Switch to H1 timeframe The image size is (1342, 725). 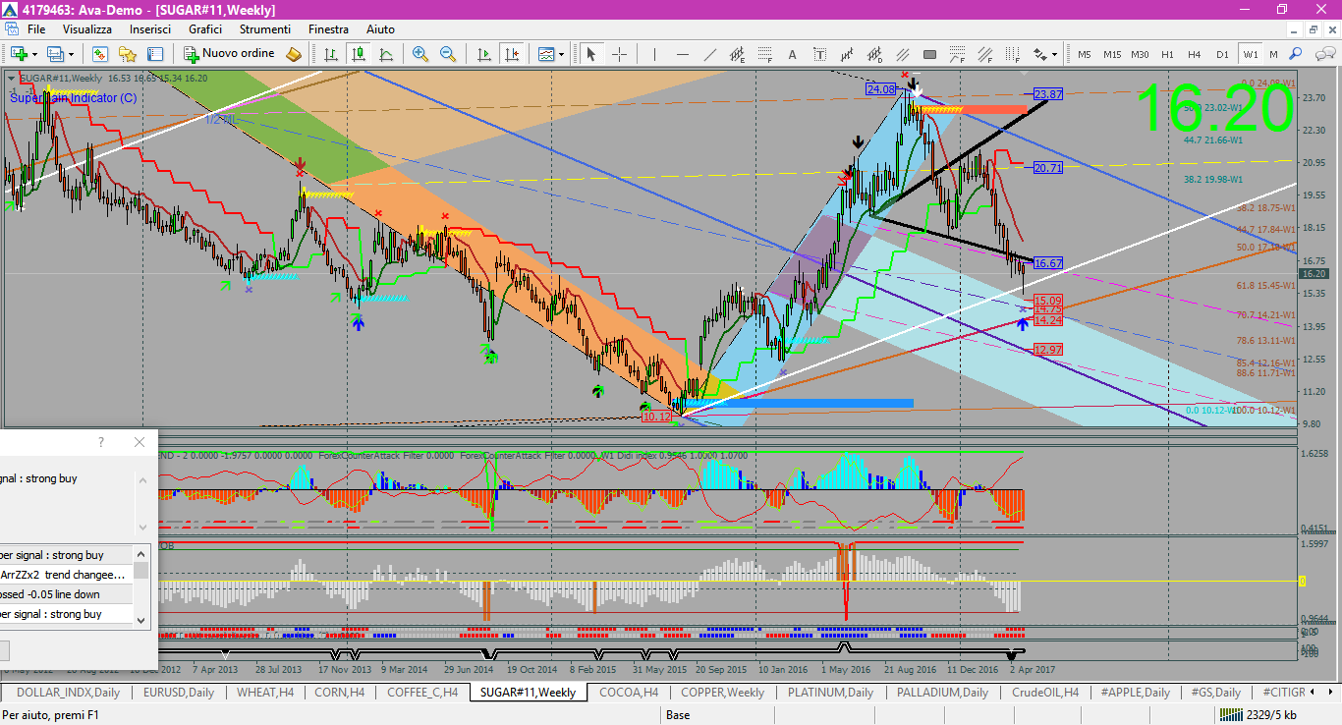click(1167, 54)
